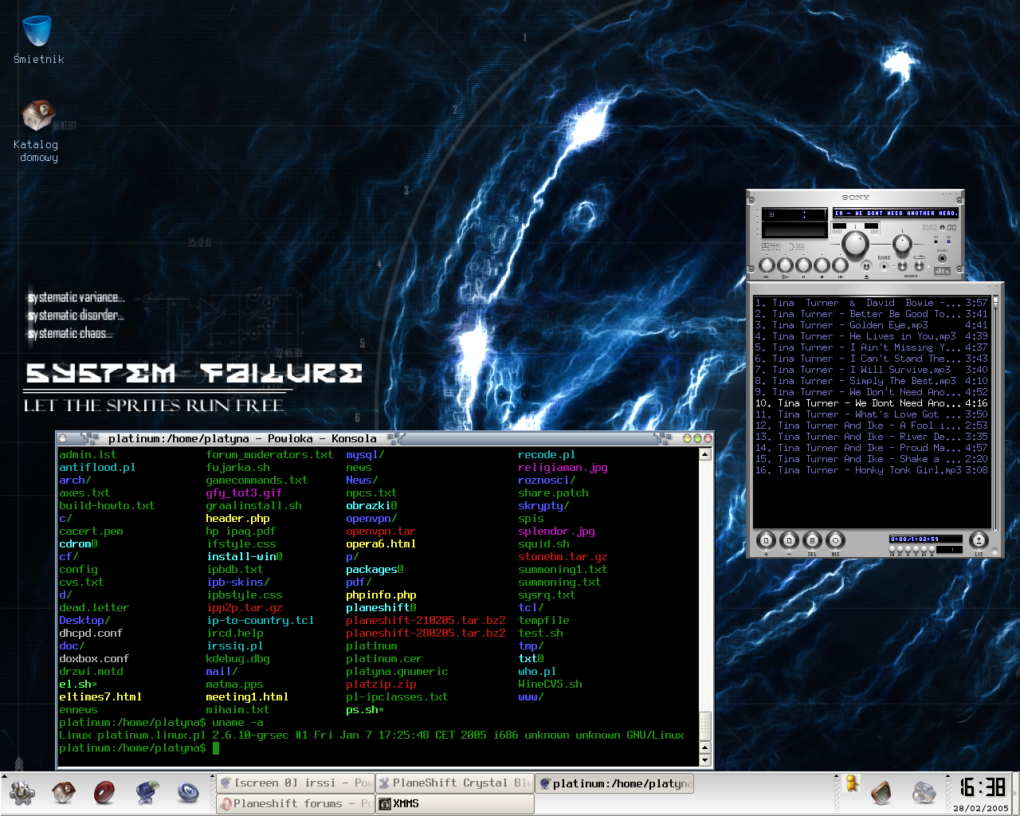Open the playlist SEL selection button
1020x816 pixels.
pyautogui.click(x=812, y=540)
